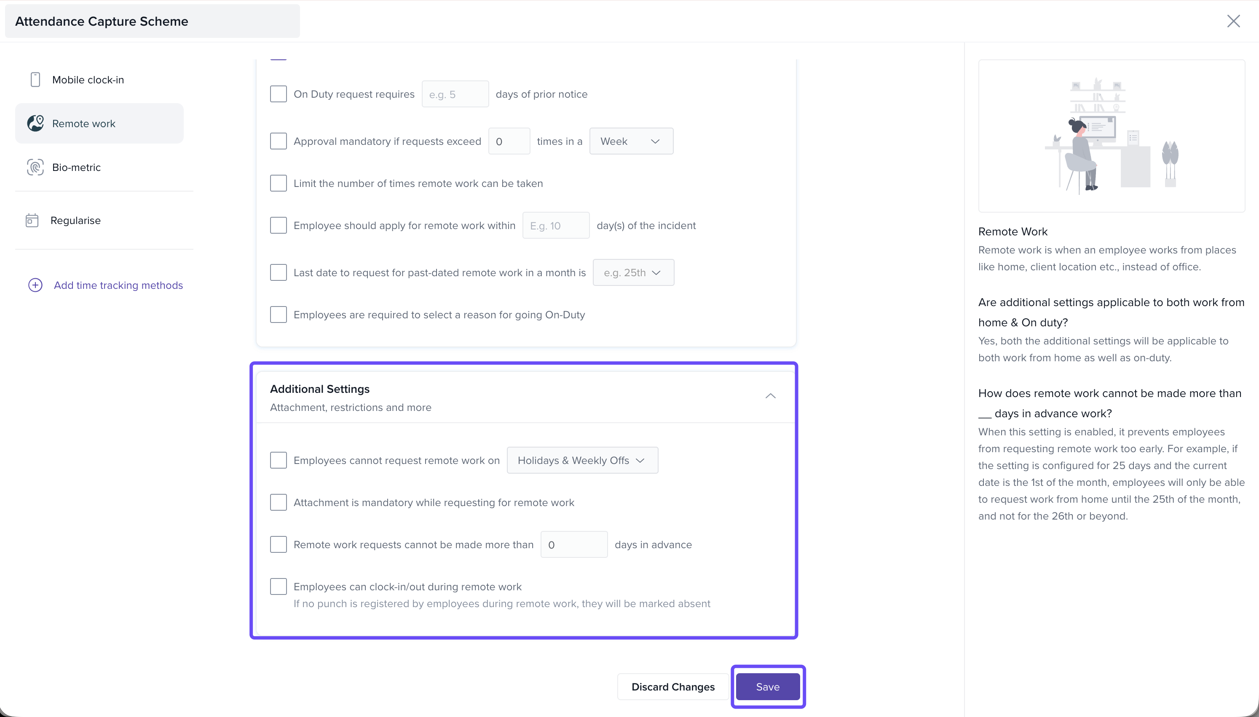Click the Remote work globe icon
This screenshot has width=1259, height=717.
pos(35,123)
